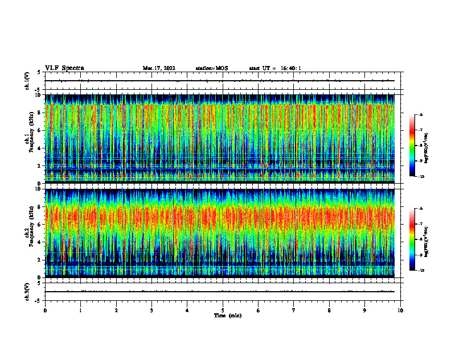Click the '-6' label on ch.1 color scale

point(420,114)
